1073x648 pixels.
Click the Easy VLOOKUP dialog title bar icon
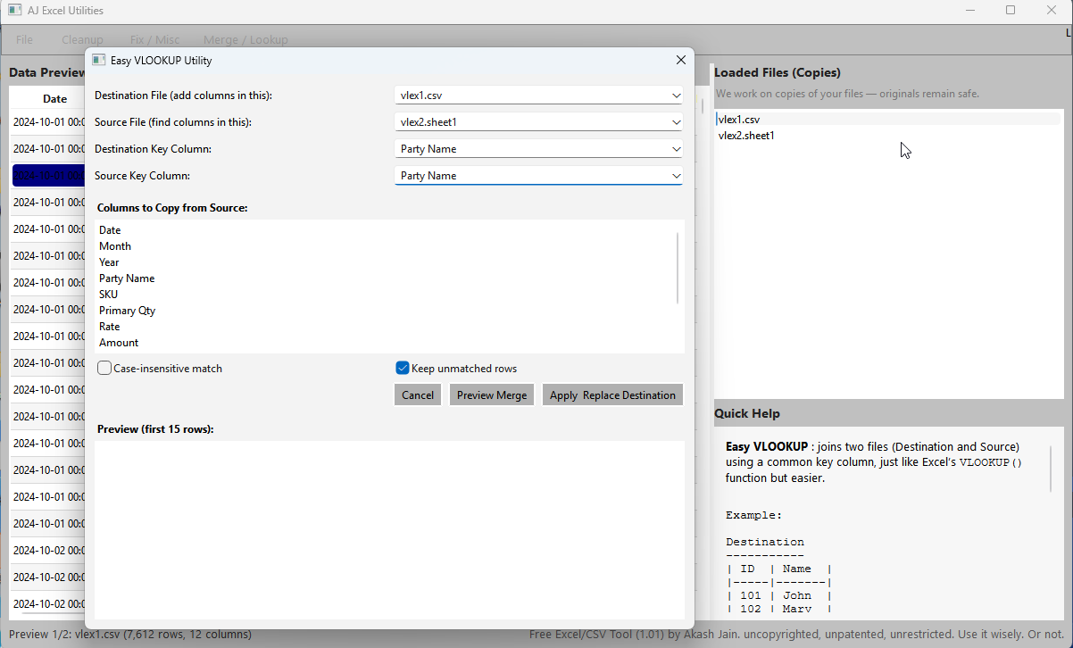point(98,59)
